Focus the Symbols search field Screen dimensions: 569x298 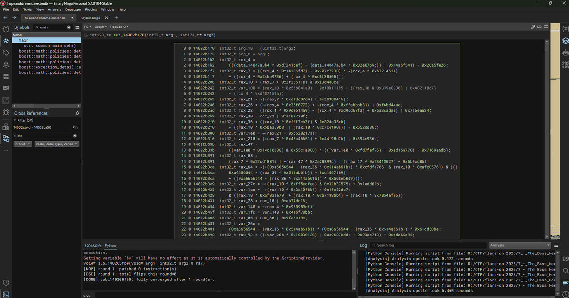pos(53,27)
